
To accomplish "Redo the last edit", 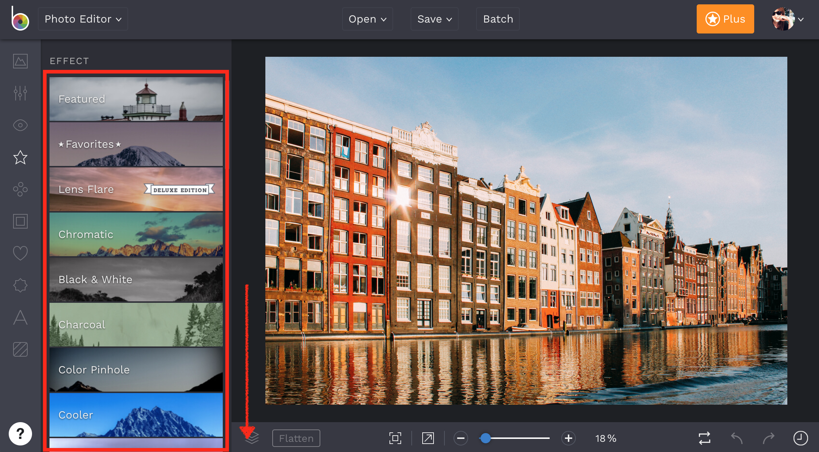I will click(769, 438).
